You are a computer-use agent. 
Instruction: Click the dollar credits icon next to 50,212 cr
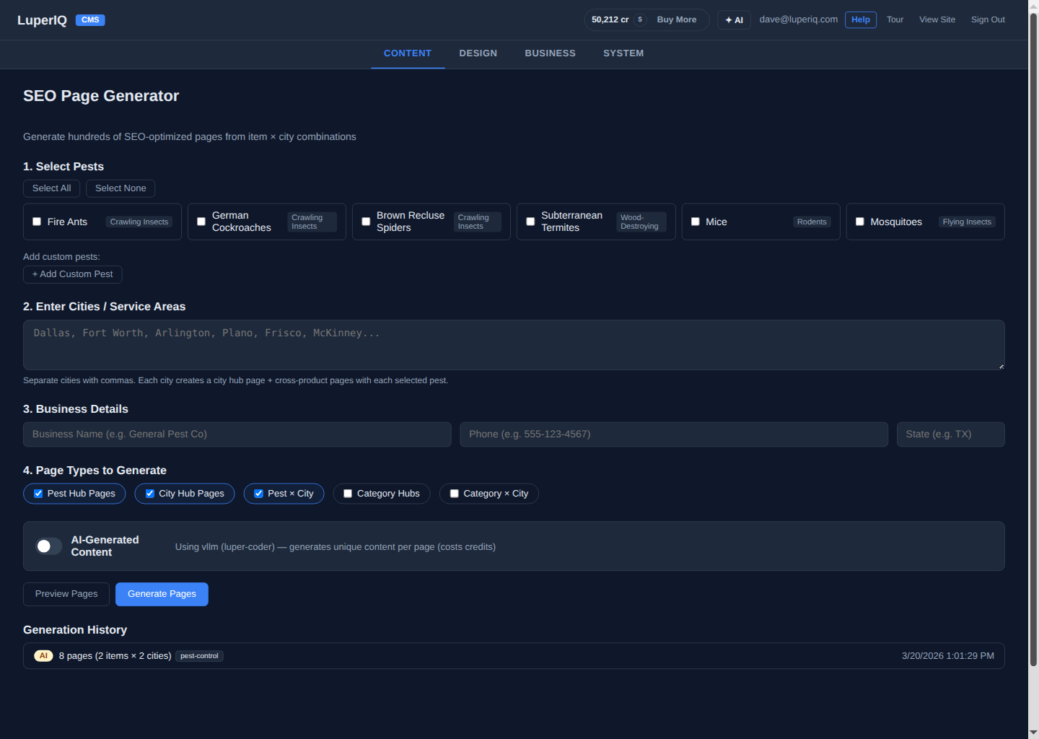pyautogui.click(x=640, y=19)
